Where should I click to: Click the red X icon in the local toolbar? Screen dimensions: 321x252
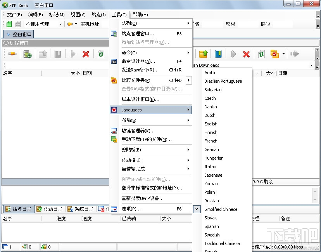[246, 54]
